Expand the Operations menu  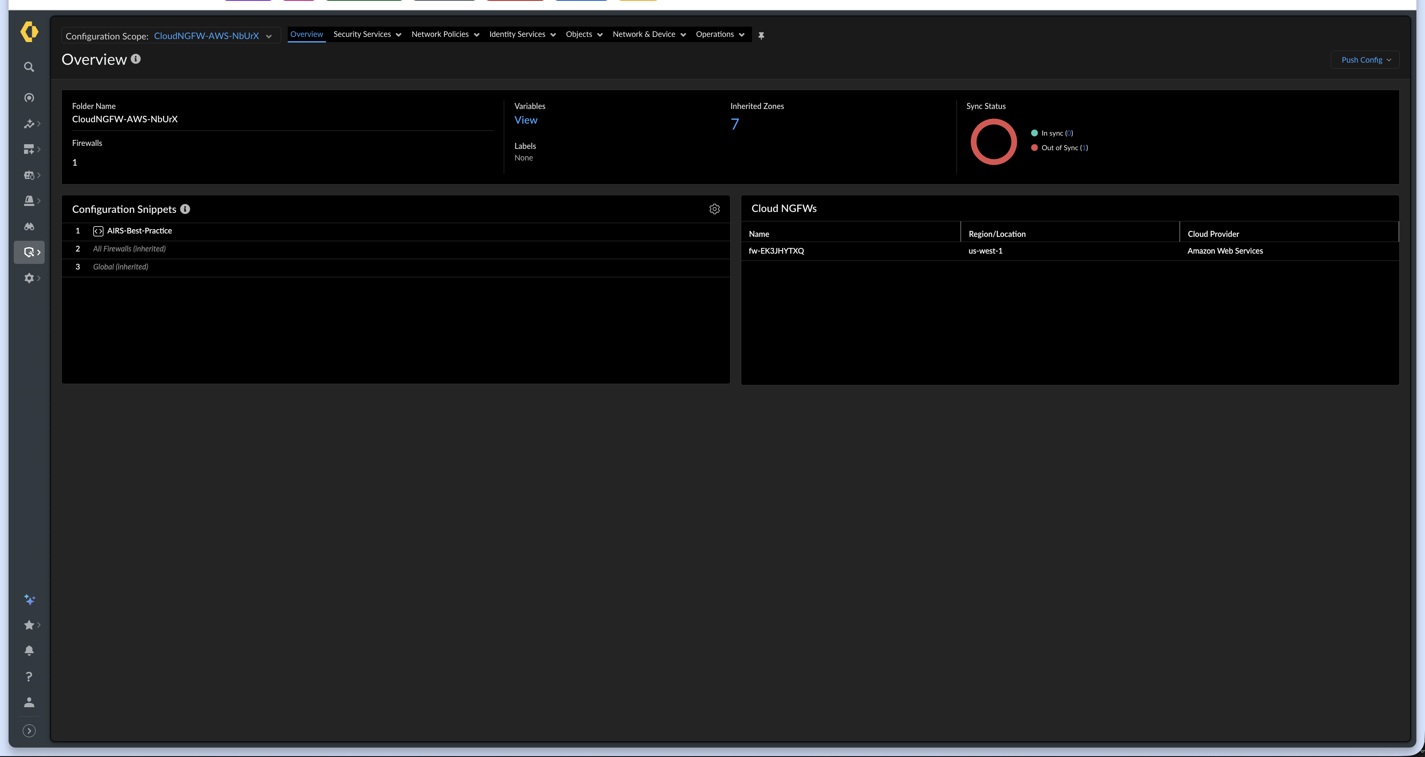[720, 34]
